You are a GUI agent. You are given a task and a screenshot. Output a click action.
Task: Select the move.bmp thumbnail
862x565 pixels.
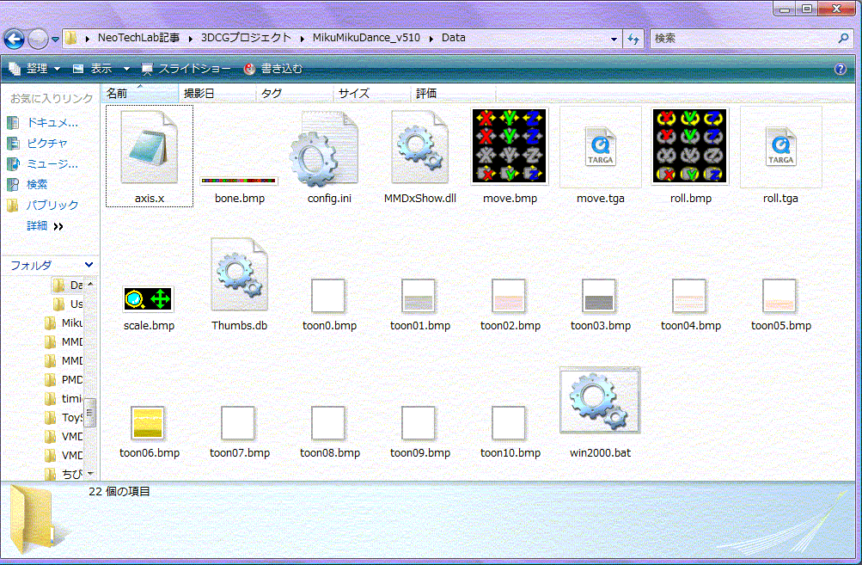tap(510, 146)
